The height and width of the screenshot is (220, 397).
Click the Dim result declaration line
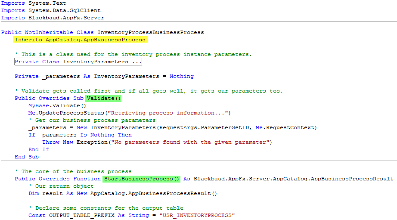point(123,193)
